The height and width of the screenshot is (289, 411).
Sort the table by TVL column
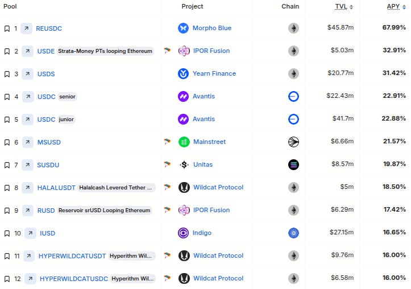[344, 7]
